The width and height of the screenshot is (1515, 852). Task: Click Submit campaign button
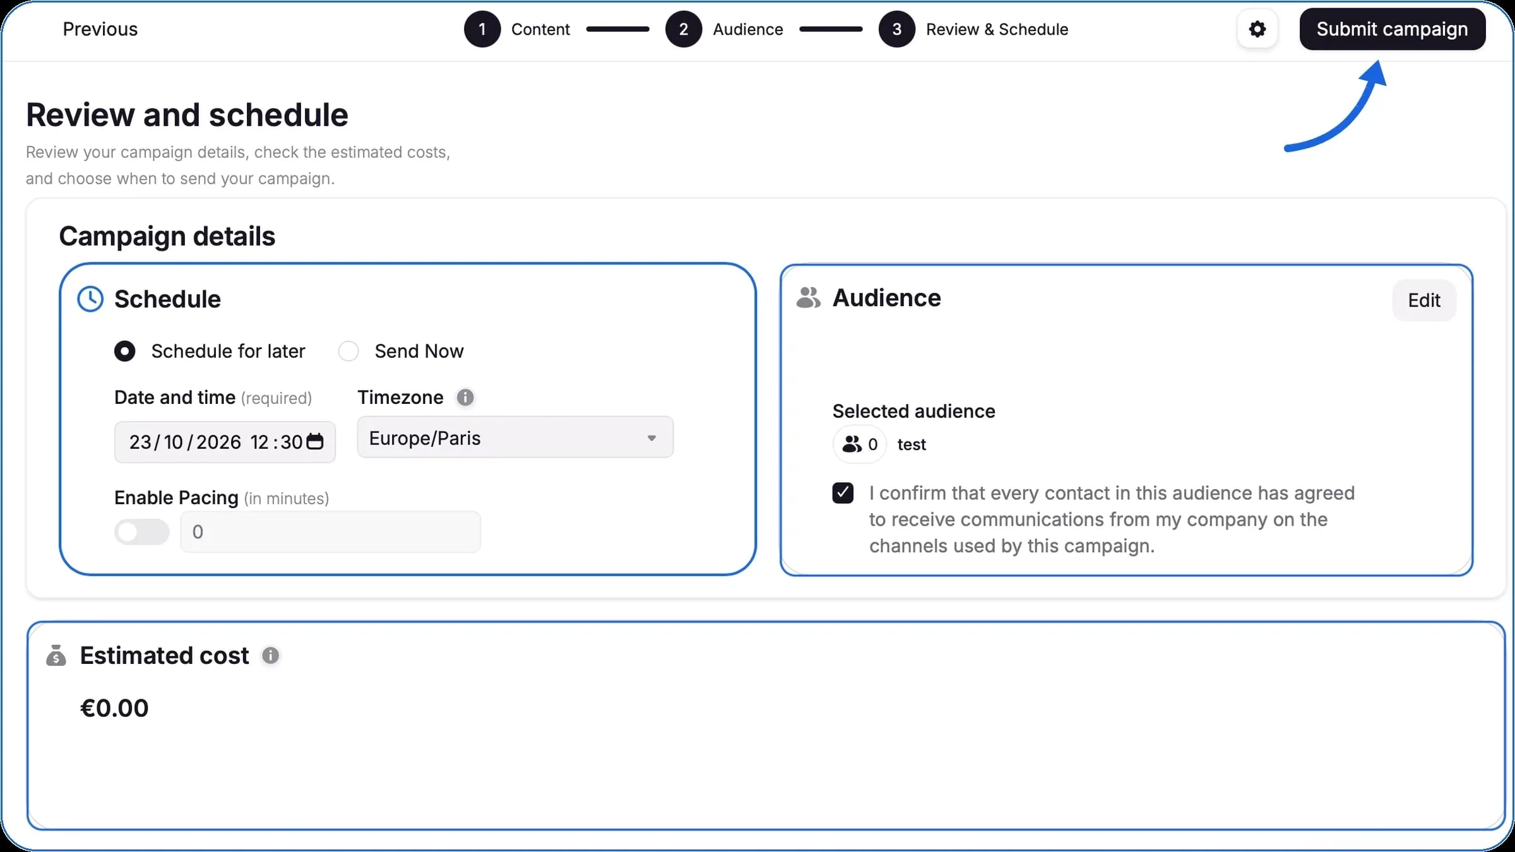point(1392,29)
